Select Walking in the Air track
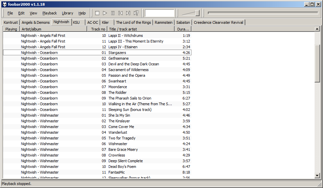 pos(97,104)
